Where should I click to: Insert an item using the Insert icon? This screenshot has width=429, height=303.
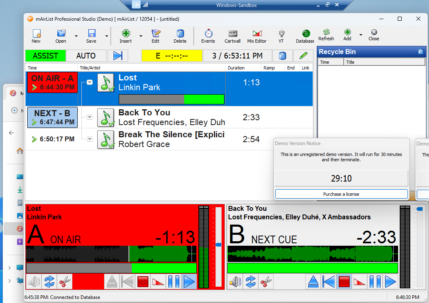tap(126, 36)
